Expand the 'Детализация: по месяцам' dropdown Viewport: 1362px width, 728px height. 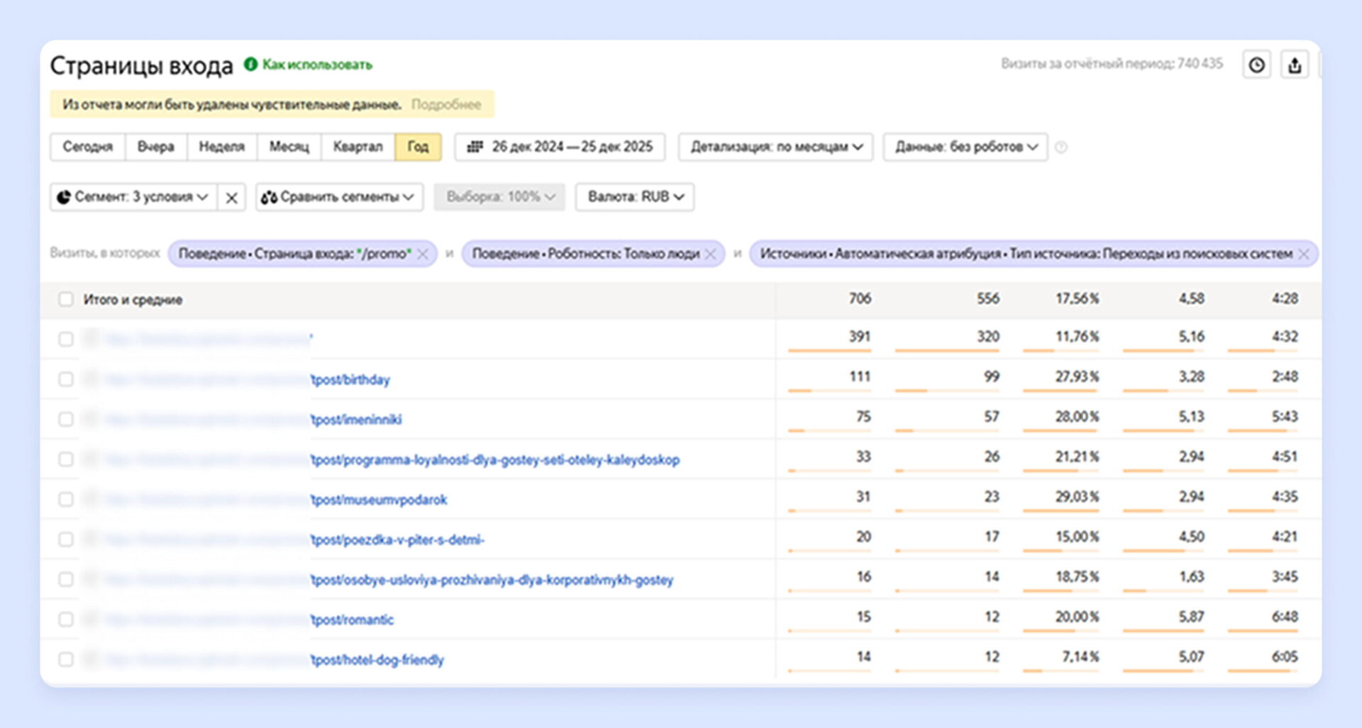[x=775, y=147]
